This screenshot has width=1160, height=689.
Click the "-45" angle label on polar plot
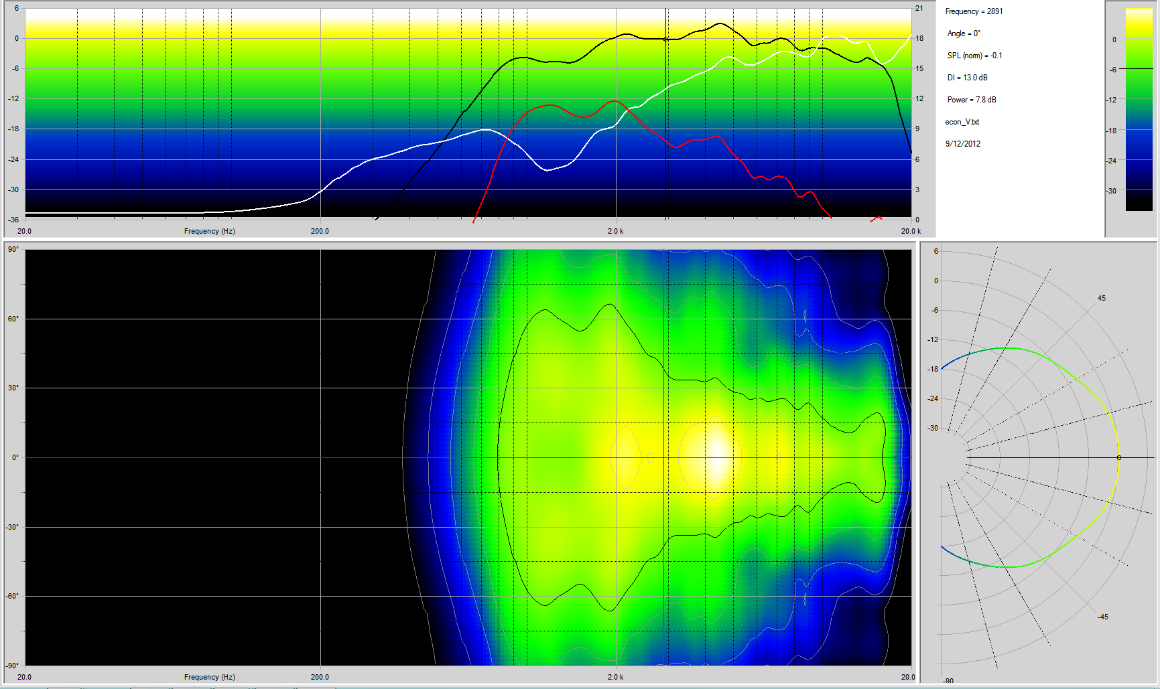(1102, 617)
